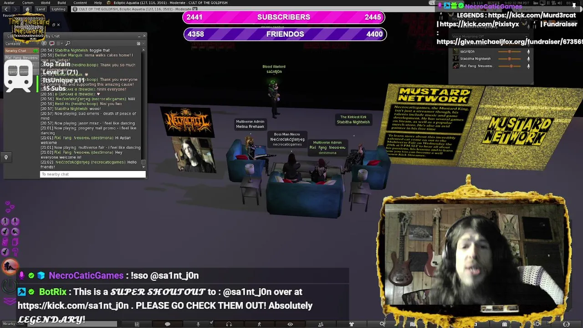The height and width of the screenshot is (328, 583).
Task: Toggle Nearby Chat voice indicator
Action: click(36, 51)
